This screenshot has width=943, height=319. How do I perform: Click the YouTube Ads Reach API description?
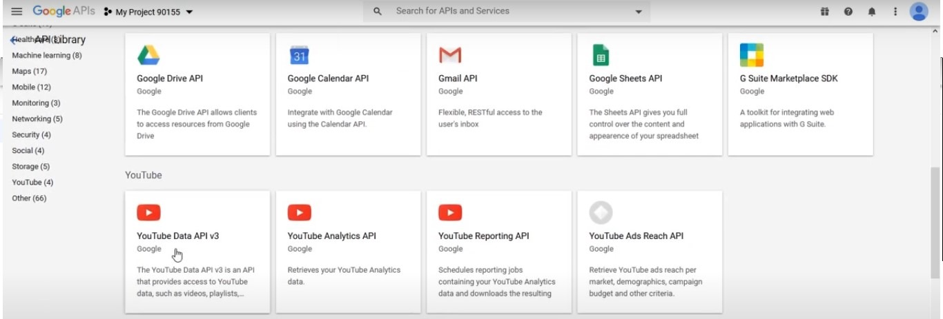pos(645,282)
